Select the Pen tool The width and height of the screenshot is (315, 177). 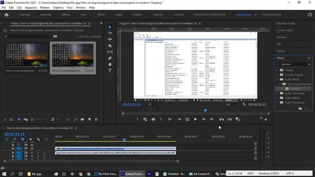pos(110,58)
